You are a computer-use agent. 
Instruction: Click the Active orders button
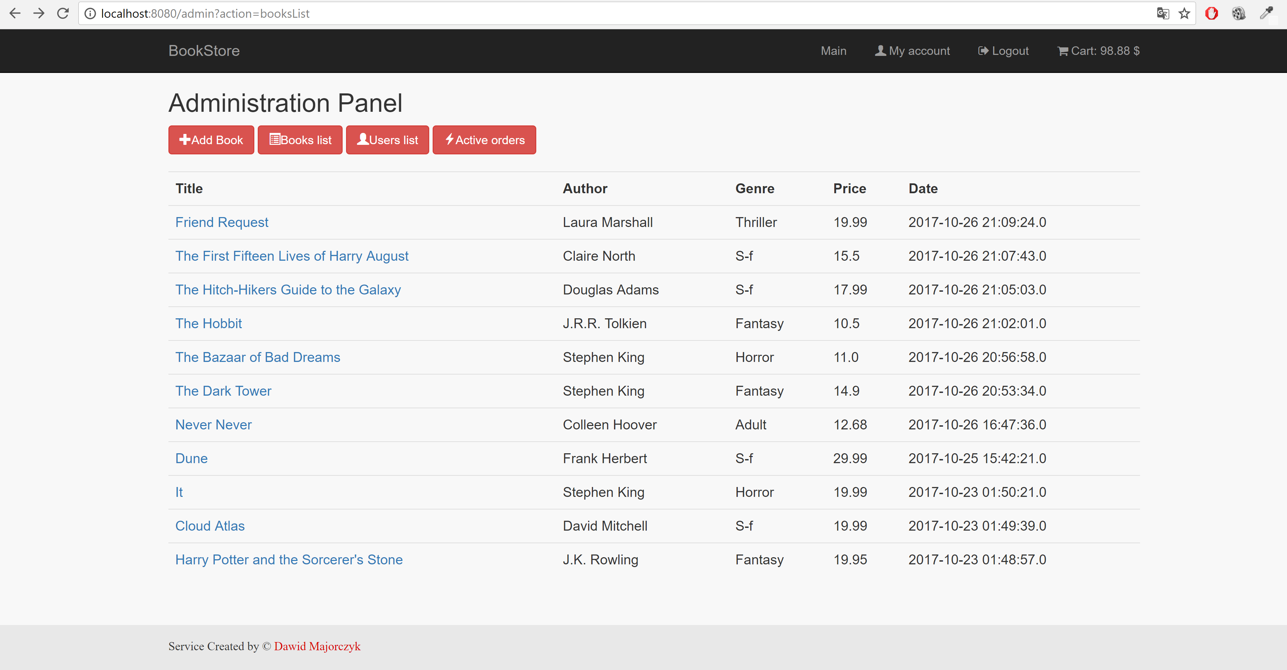484,140
